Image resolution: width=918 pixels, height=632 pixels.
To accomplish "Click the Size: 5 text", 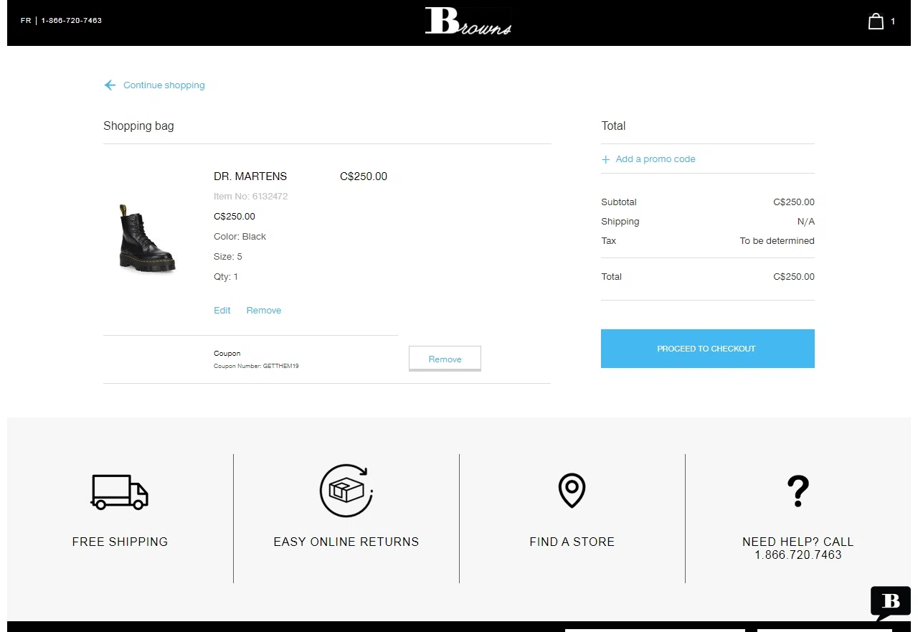I will click(228, 257).
